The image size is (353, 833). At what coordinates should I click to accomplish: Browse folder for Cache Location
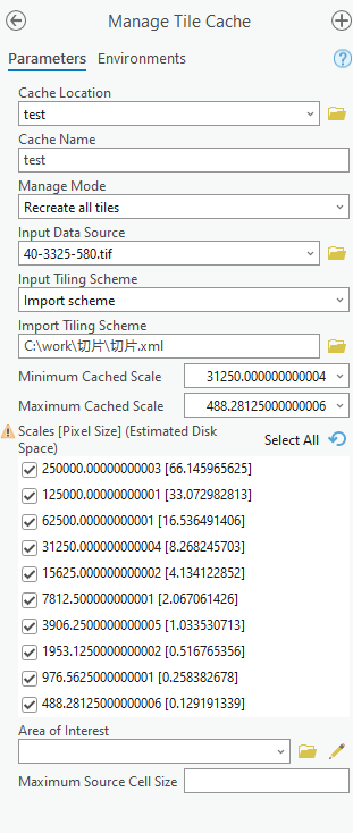pos(337,114)
